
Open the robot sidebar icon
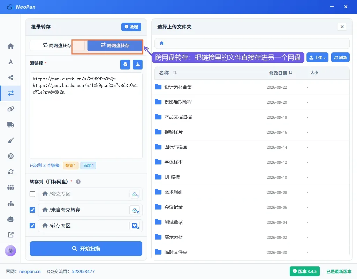(x=11, y=219)
